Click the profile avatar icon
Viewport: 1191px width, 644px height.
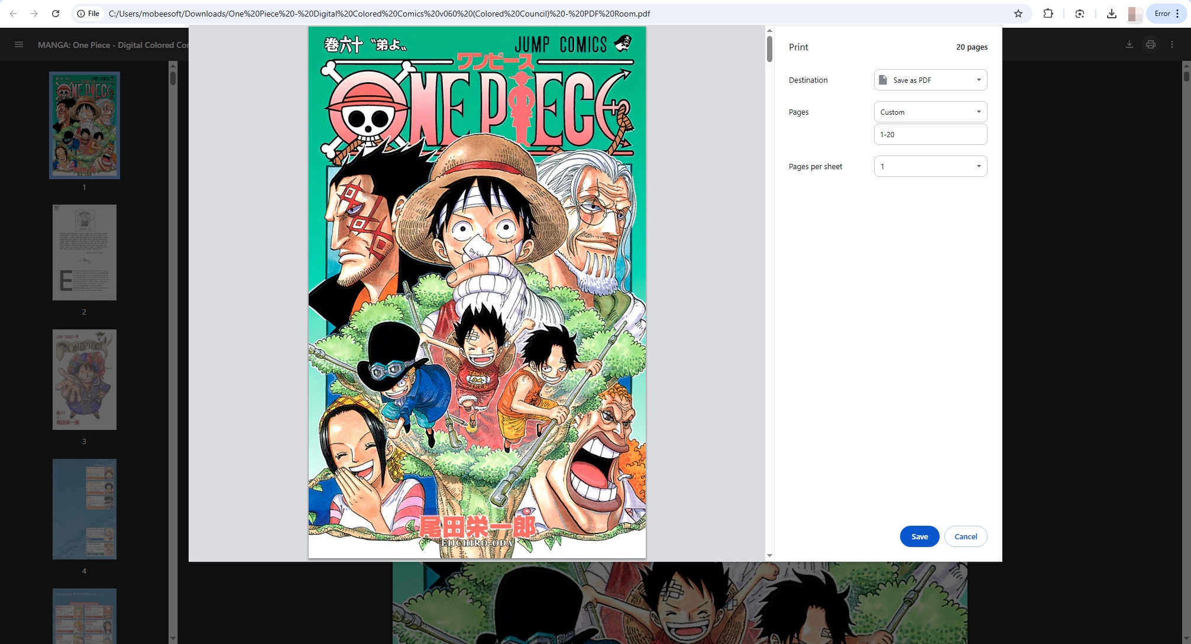(1134, 14)
